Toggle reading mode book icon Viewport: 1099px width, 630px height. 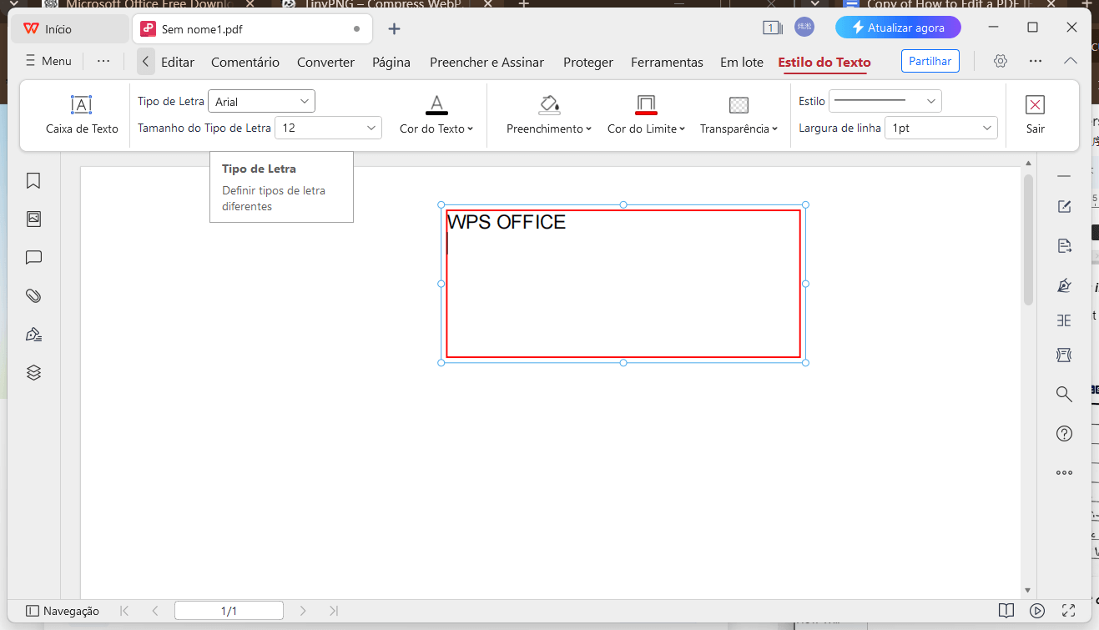1006,611
